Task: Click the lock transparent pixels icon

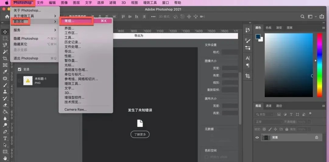Action: coord(264,130)
